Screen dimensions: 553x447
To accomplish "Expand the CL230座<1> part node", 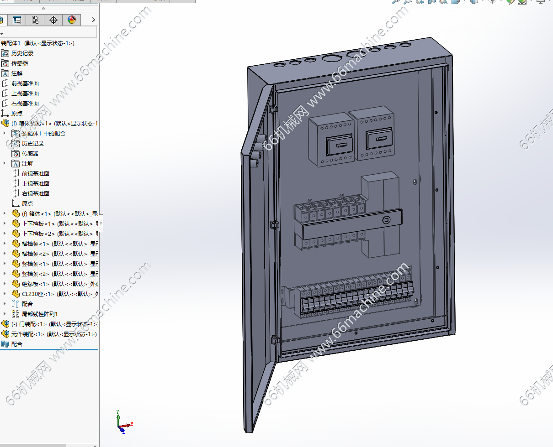I will click(5, 294).
